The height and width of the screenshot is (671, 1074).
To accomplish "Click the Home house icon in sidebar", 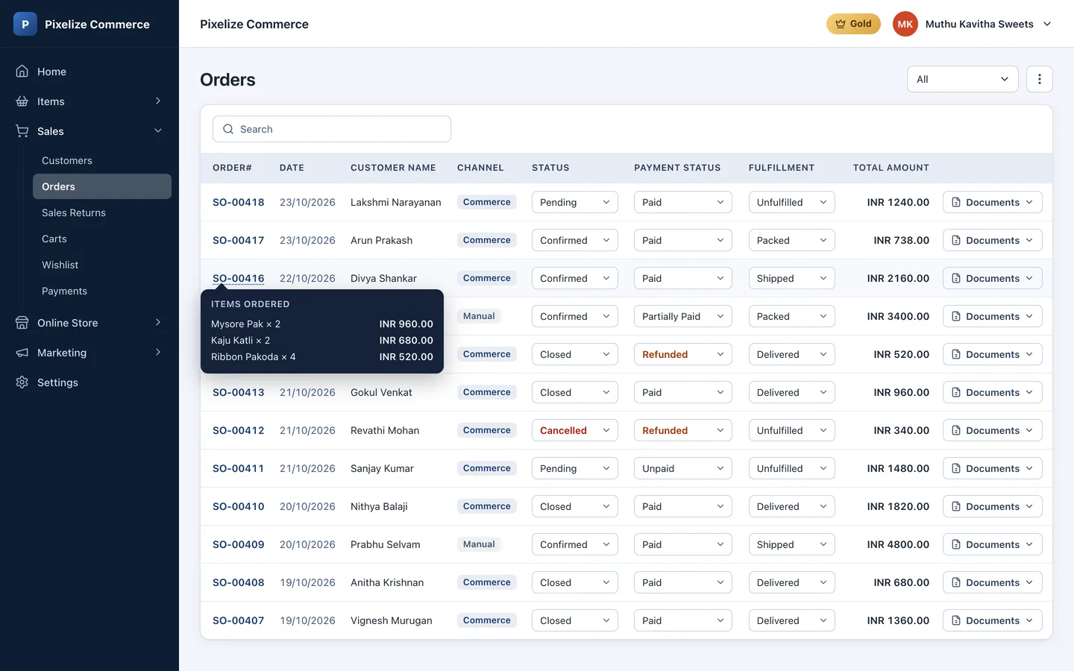I will [22, 72].
